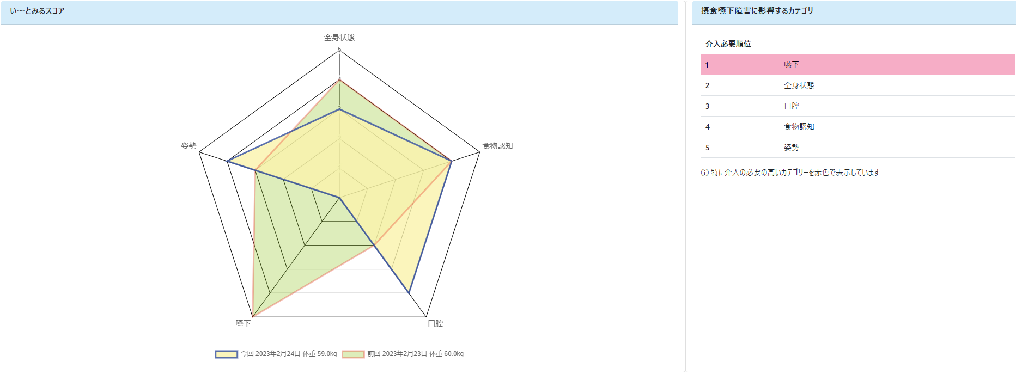This screenshot has width=1016, height=374.
Task: Click the 摂食嚥下障害に影響するカテゴリ panel header
Action: pyautogui.click(x=854, y=13)
